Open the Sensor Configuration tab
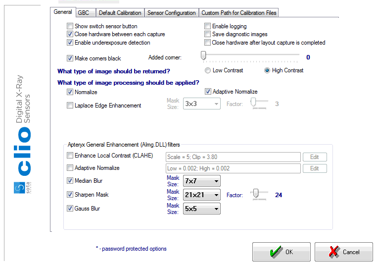377x266 pixels. 171,13
